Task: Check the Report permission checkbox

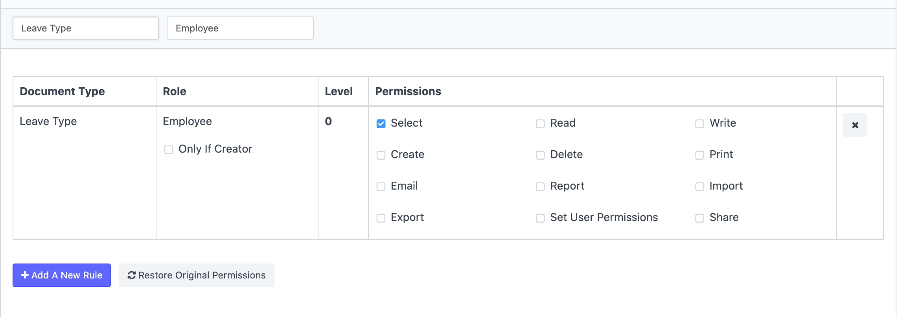Action: [x=540, y=187]
